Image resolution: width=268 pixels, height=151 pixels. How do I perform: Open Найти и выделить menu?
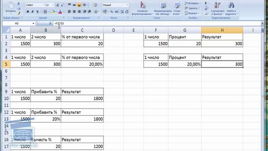pyautogui.click(x=231, y=8)
